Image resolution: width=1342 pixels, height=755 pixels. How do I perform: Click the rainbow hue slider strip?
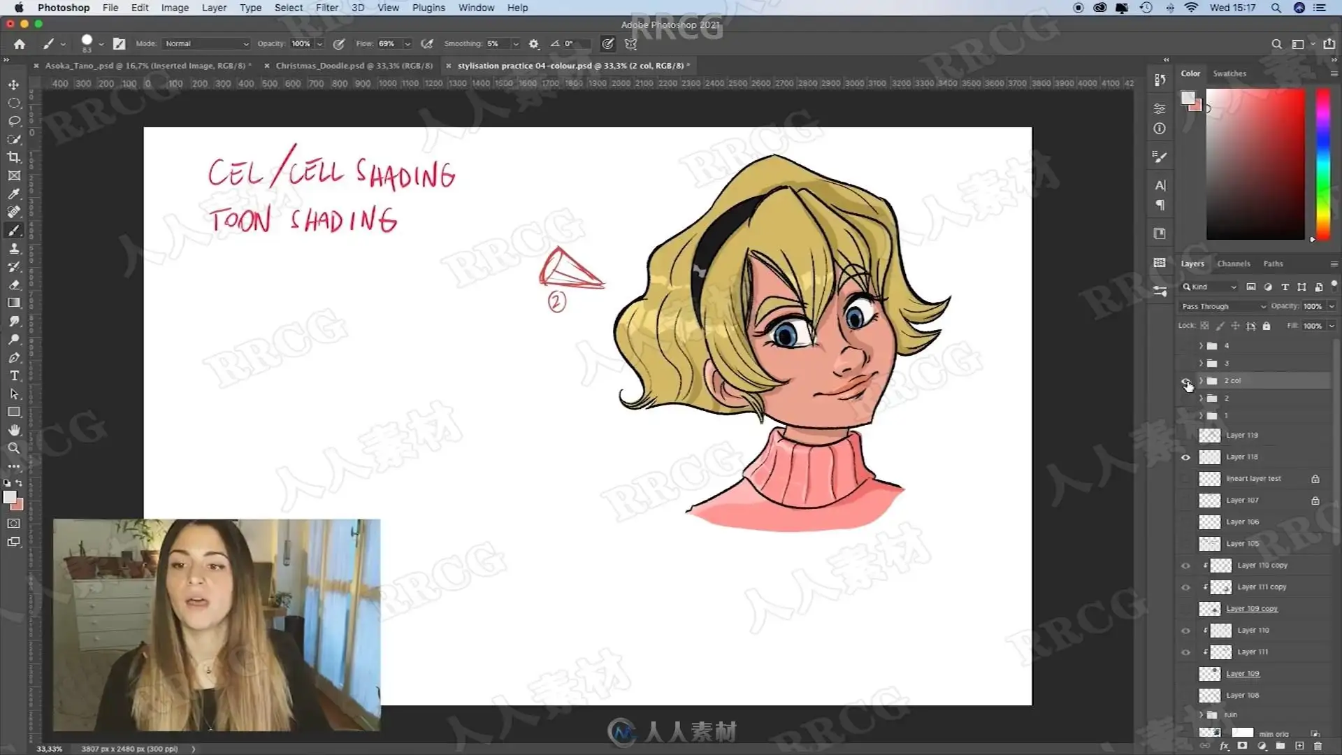click(x=1322, y=164)
